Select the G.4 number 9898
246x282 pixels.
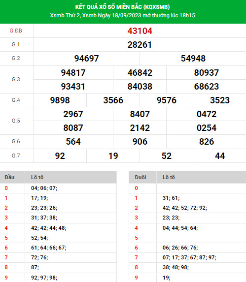point(60,100)
